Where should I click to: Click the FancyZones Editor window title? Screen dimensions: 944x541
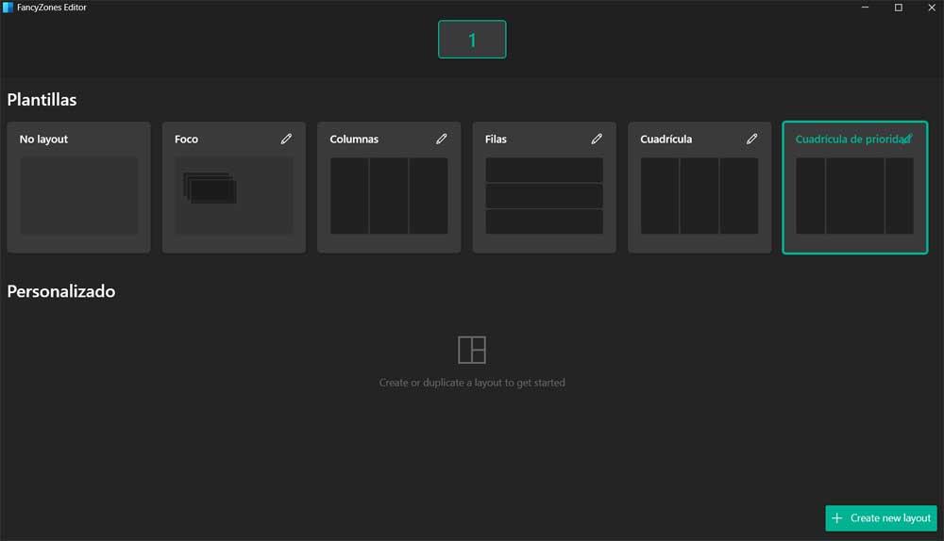tap(52, 8)
